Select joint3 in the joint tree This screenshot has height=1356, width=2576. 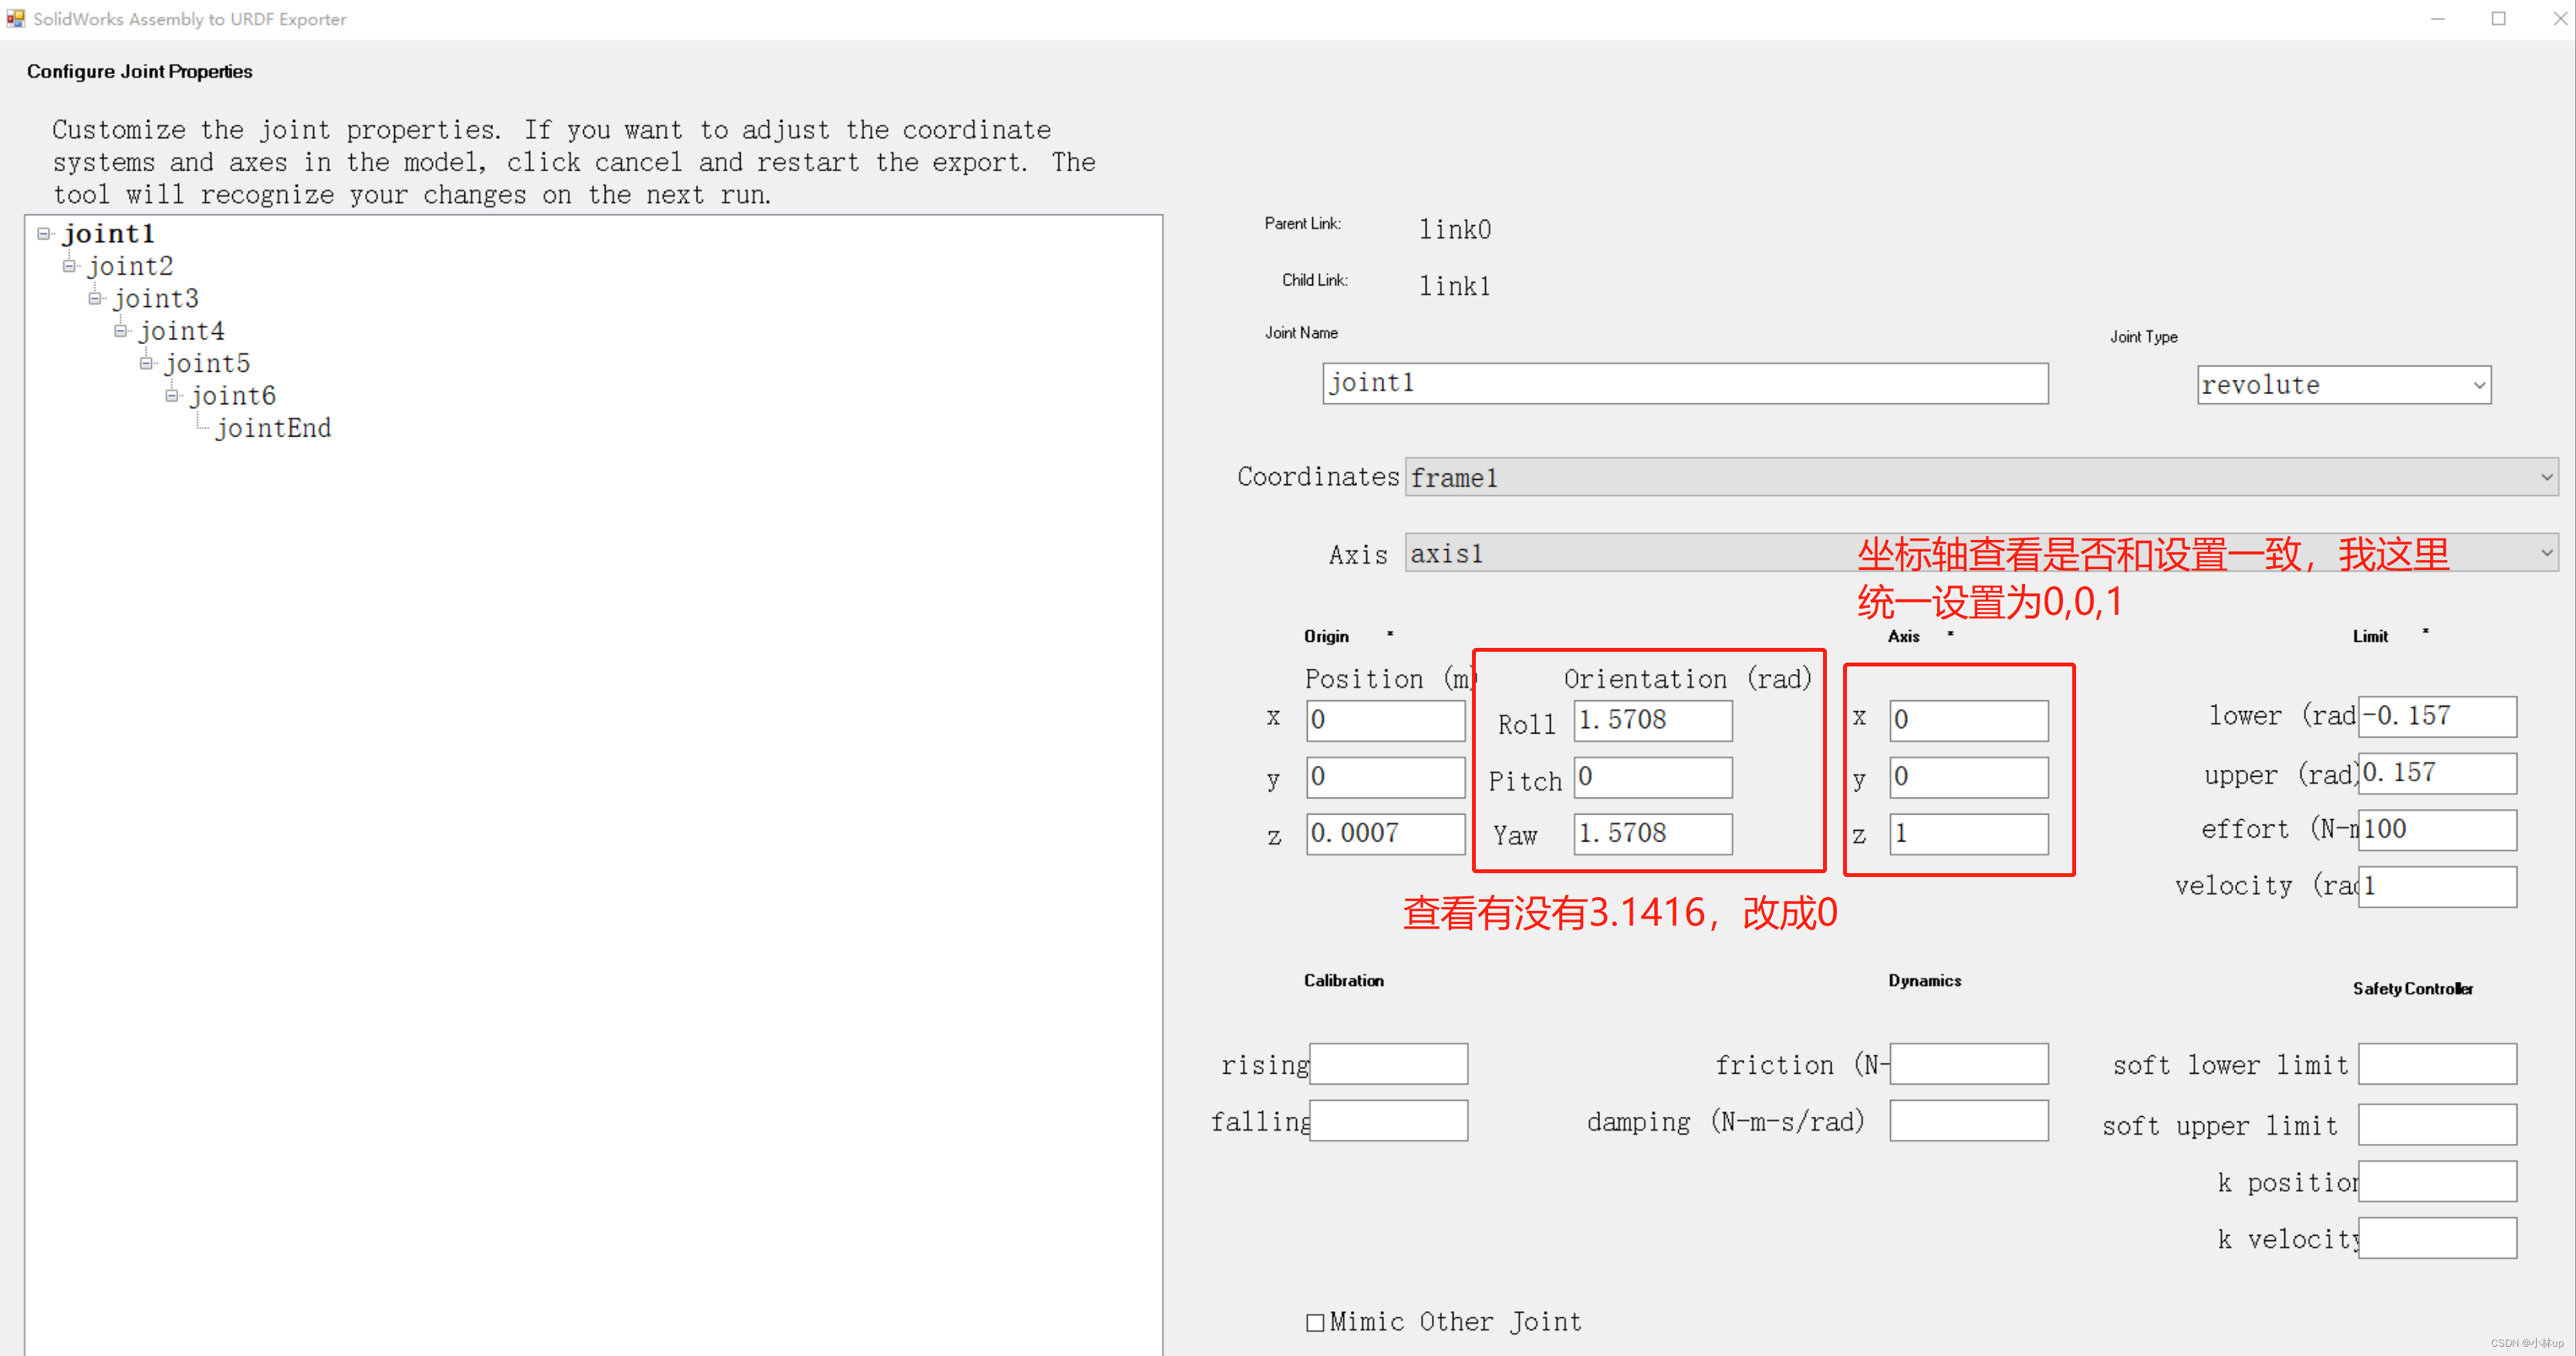click(x=156, y=298)
